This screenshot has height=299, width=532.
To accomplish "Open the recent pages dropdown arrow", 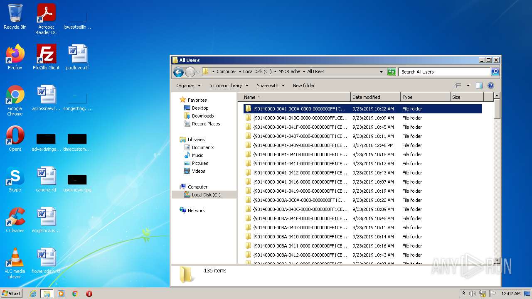I will pyautogui.click(x=198, y=72).
